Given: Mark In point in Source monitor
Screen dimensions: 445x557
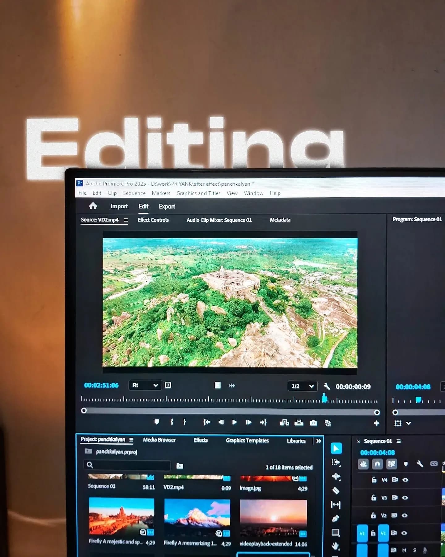Looking at the screenshot, I should pyautogui.click(x=172, y=422).
